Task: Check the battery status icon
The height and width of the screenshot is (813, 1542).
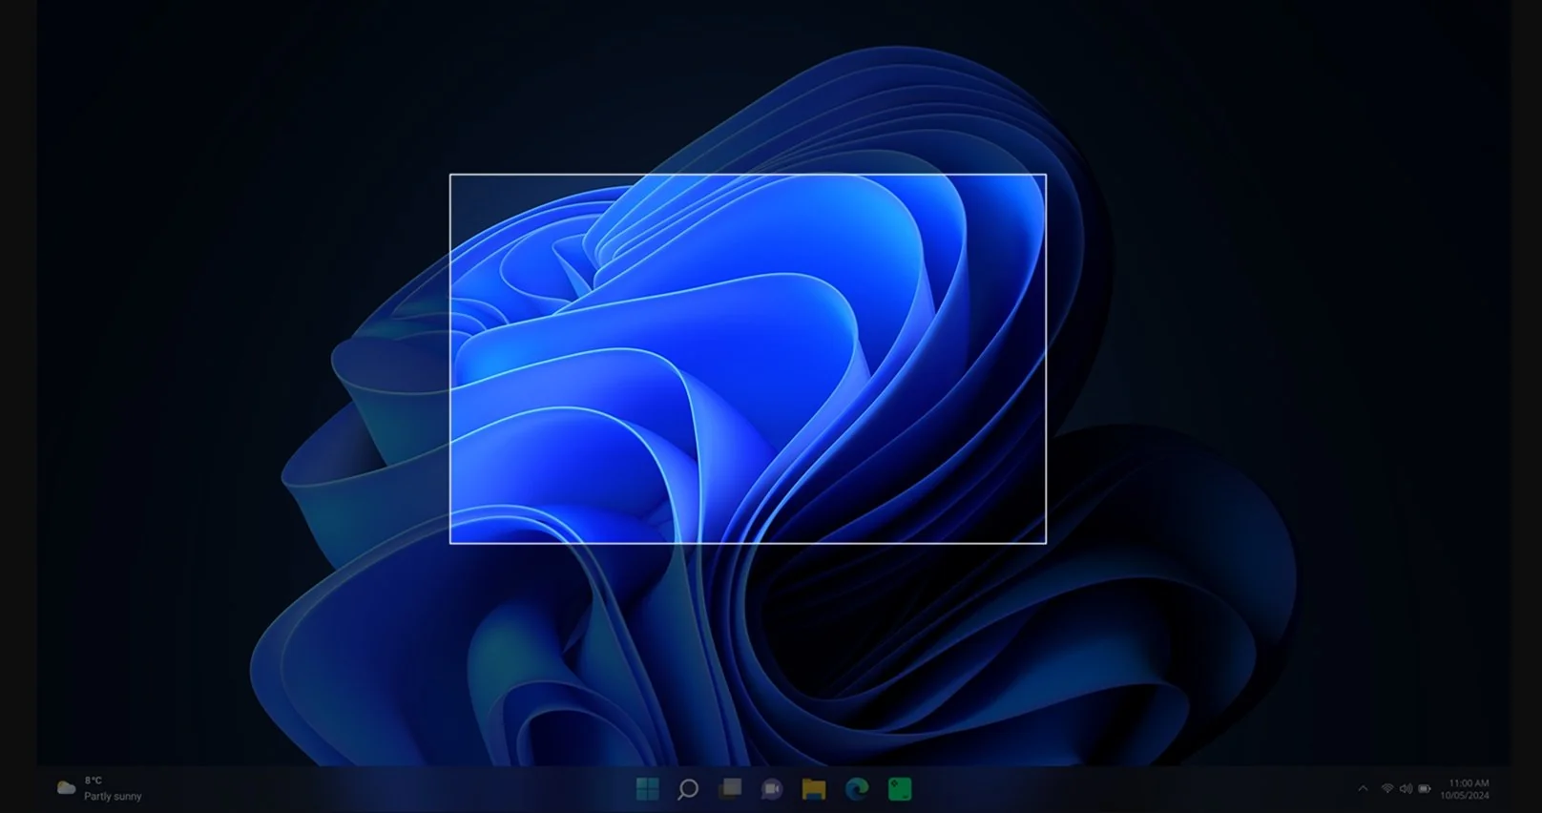Action: 1425,789
